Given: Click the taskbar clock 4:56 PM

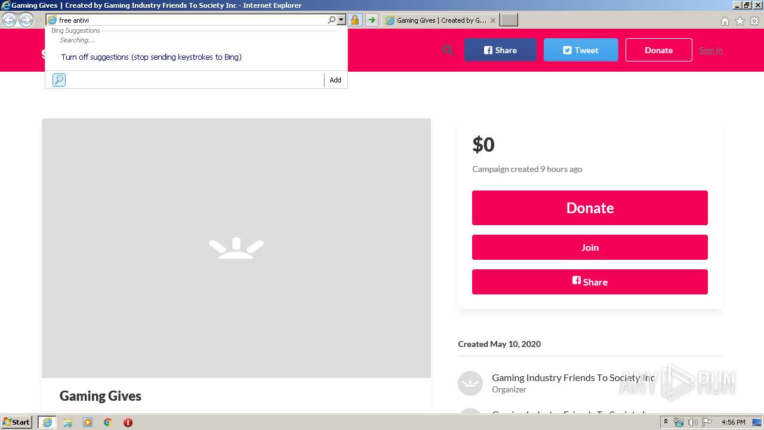Looking at the screenshot, I should [x=733, y=422].
